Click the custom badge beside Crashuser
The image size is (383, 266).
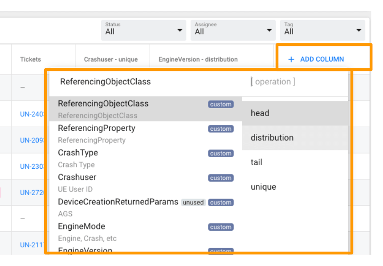point(220,178)
